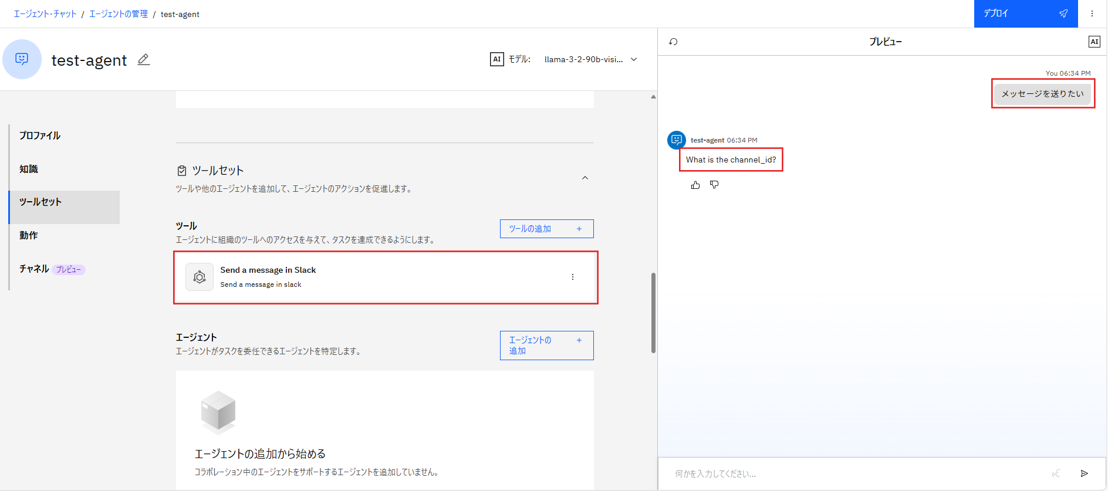Click the voice input icon in the chat box
The image size is (1108, 491).
click(1056, 473)
